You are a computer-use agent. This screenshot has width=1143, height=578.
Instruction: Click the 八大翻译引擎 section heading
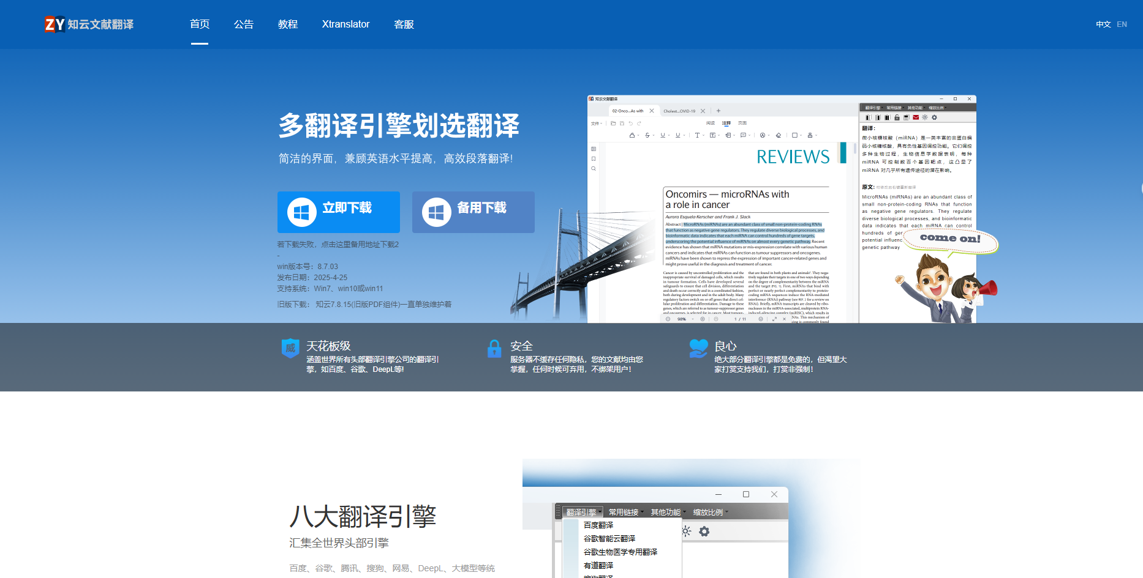[363, 516]
